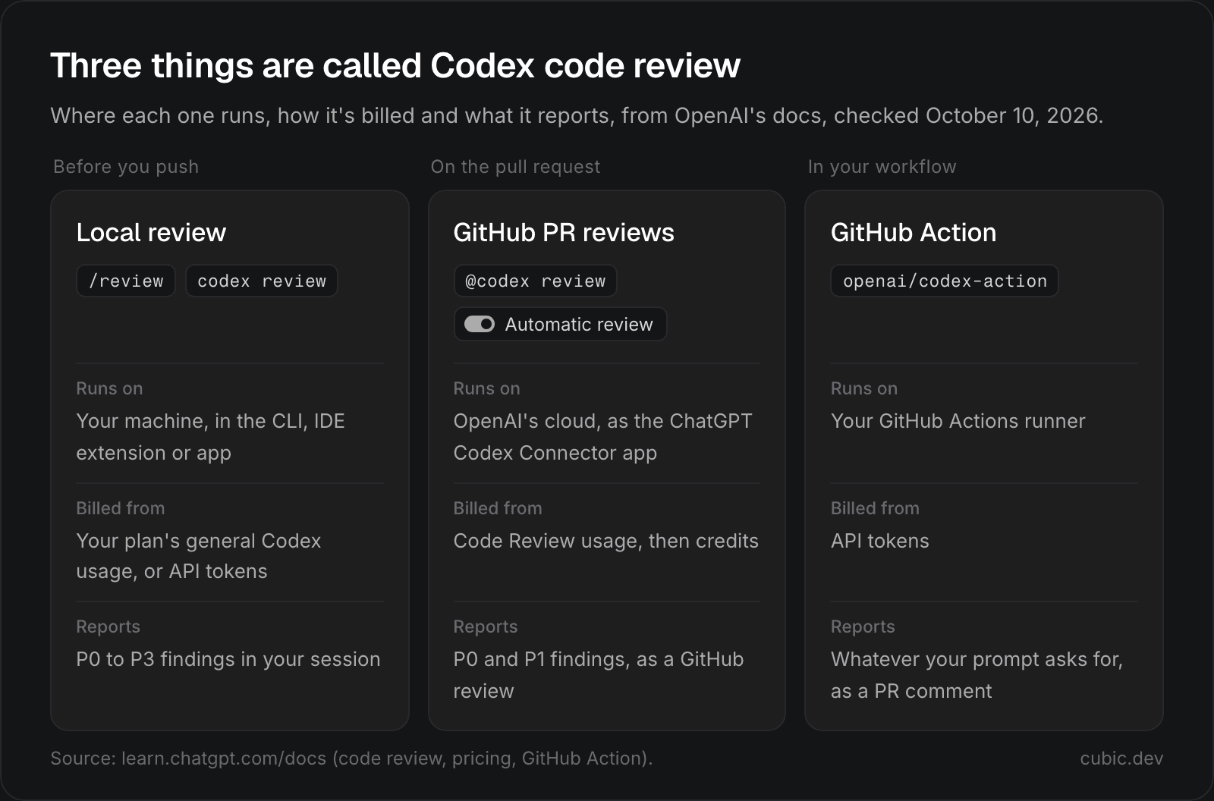Screen dimensions: 1214x801
Task: Click the In your workflow label
Action: coord(882,167)
